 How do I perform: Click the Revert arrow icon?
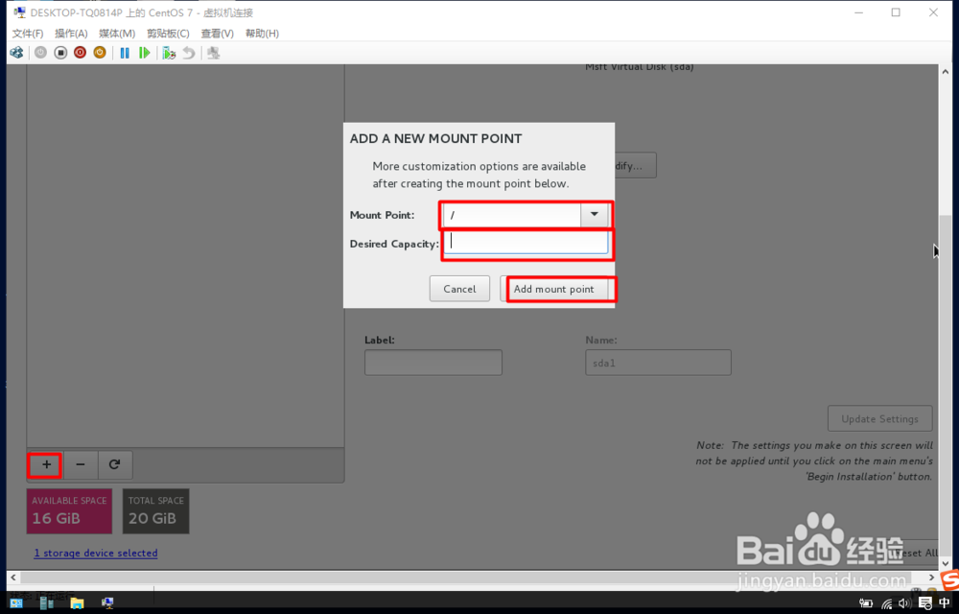189,53
